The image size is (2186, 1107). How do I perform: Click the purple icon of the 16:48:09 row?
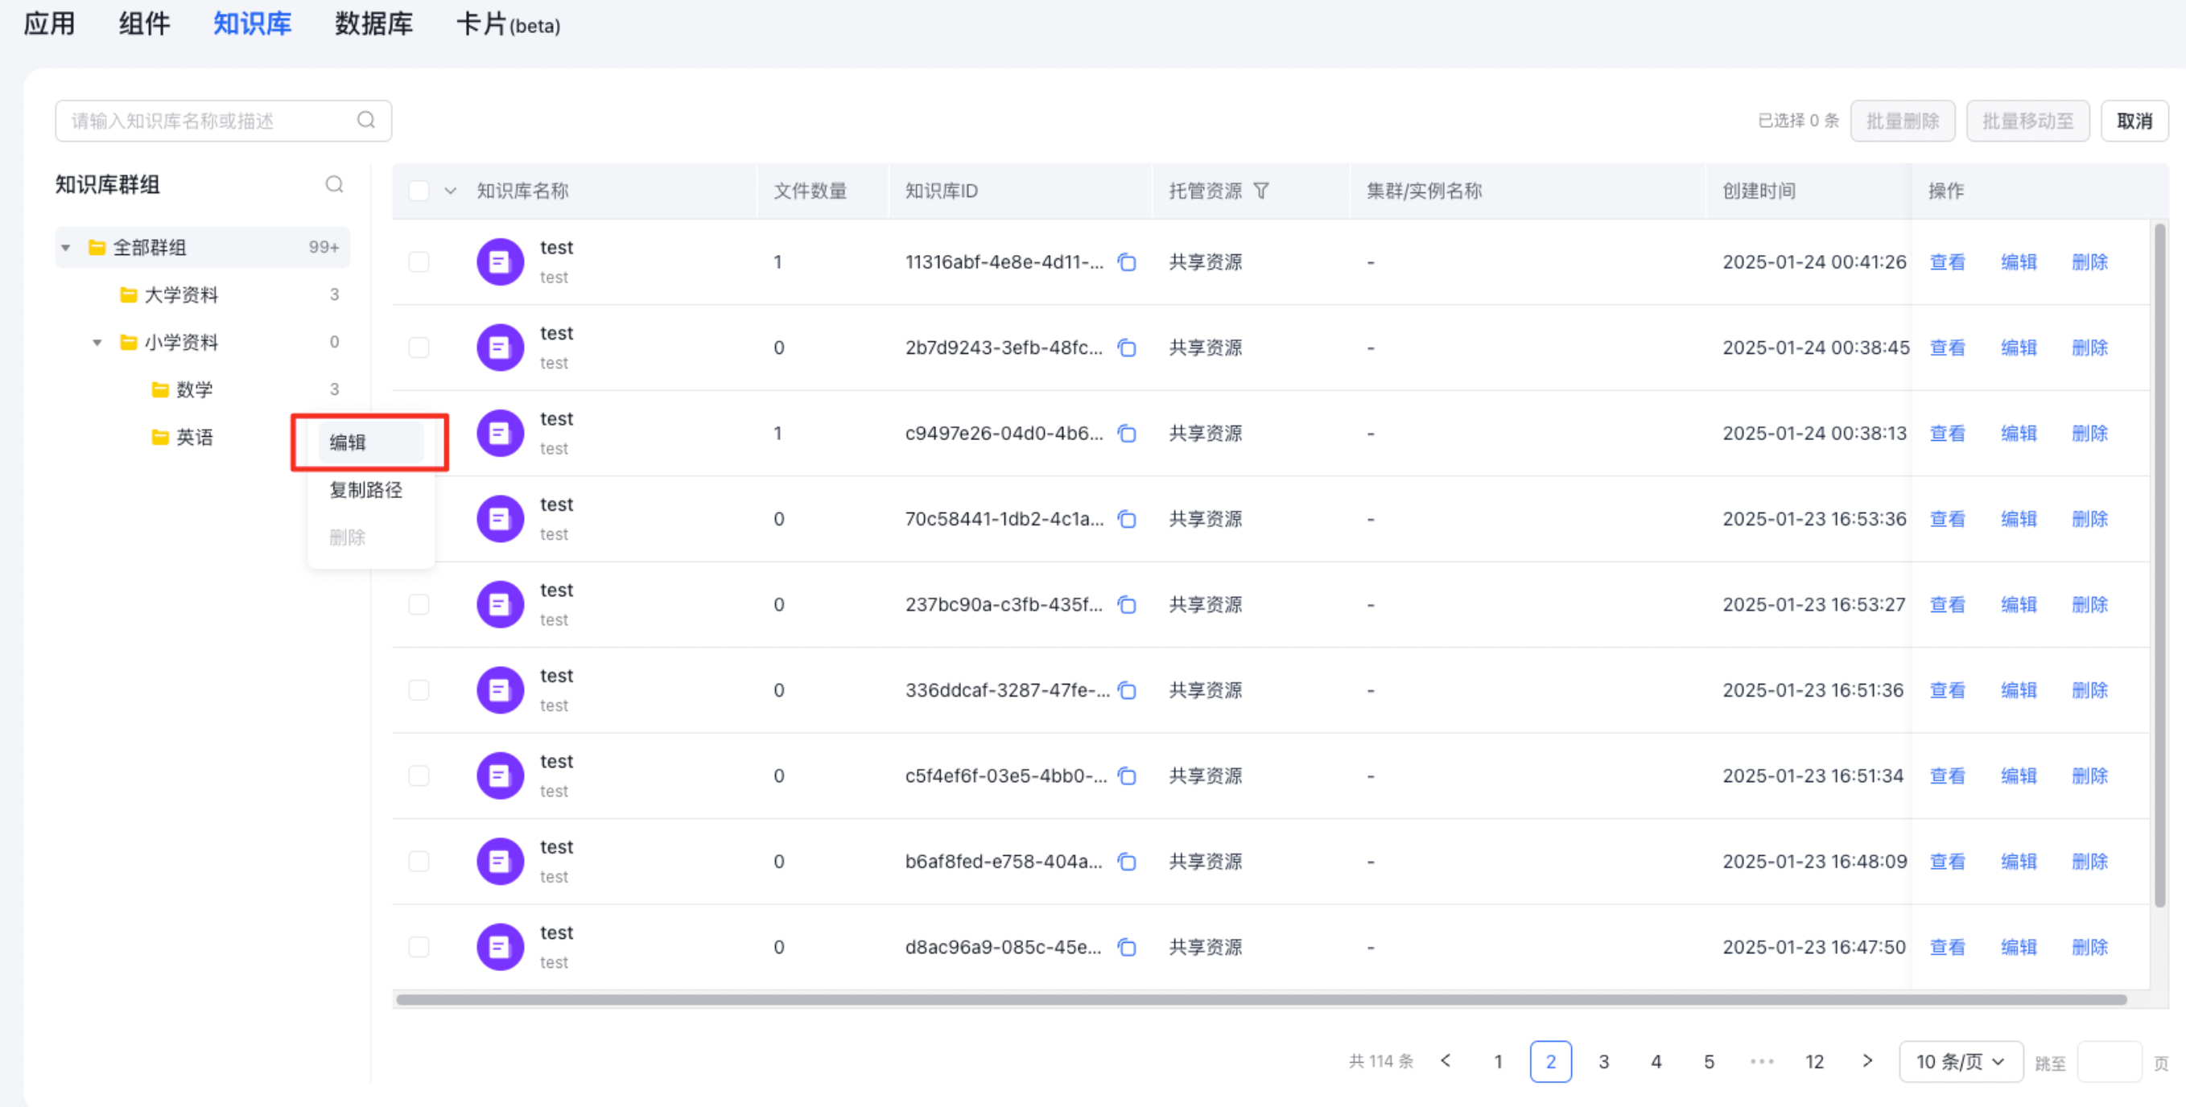click(500, 862)
